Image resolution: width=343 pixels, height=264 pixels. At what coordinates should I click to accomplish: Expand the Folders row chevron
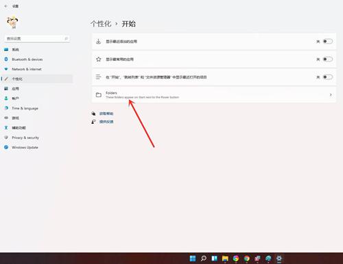[x=331, y=94]
